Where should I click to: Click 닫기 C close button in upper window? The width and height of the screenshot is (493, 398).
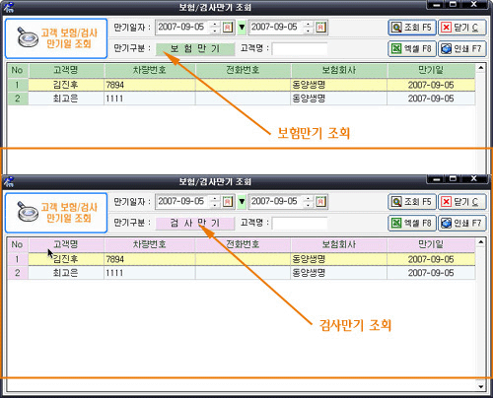[461, 28]
